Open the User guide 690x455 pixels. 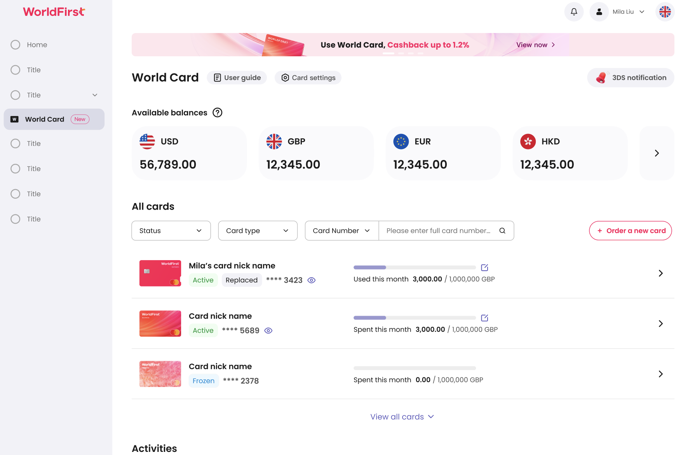point(237,78)
